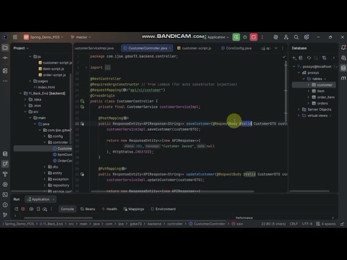Open Problems tool window icon

(x=5, y=205)
